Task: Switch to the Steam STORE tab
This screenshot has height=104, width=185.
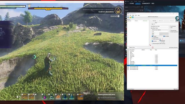Action: (132, 3)
